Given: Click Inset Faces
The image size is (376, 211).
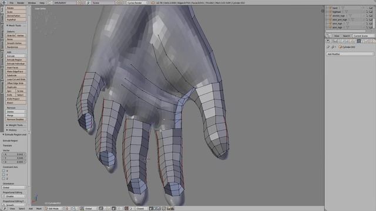Looking at the screenshot, I should coord(16,68).
